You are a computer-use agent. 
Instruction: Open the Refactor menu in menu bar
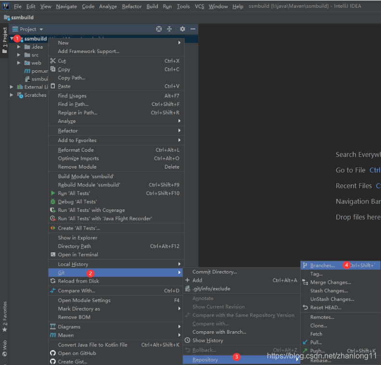[x=132, y=6]
